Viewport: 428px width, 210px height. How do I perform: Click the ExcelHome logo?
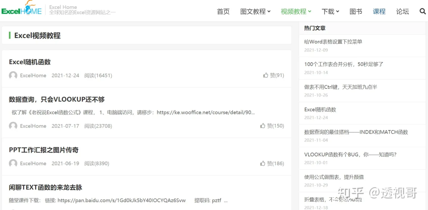(22, 8)
